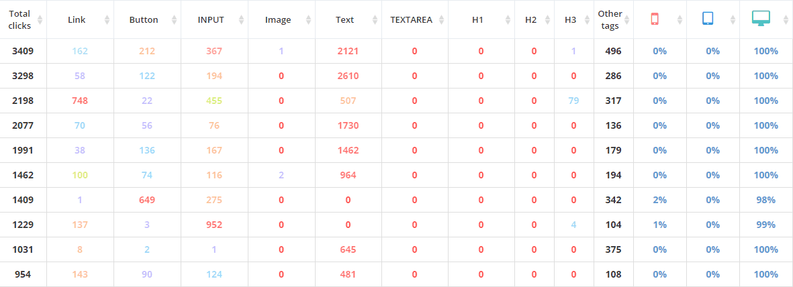Viewport: 793px width, 287px height.
Task: Click sort arrows beside INPUT header
Action: [241, 20]
